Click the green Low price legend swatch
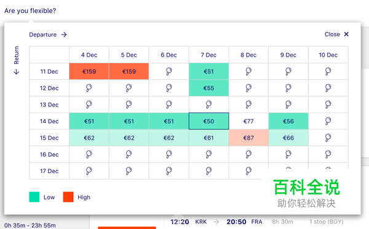This screenshot has height=229, width=369. click(34, 197)
